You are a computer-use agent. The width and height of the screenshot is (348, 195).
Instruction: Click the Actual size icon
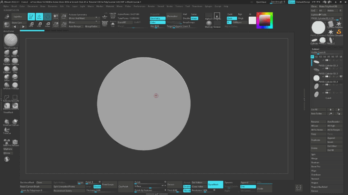64,24
